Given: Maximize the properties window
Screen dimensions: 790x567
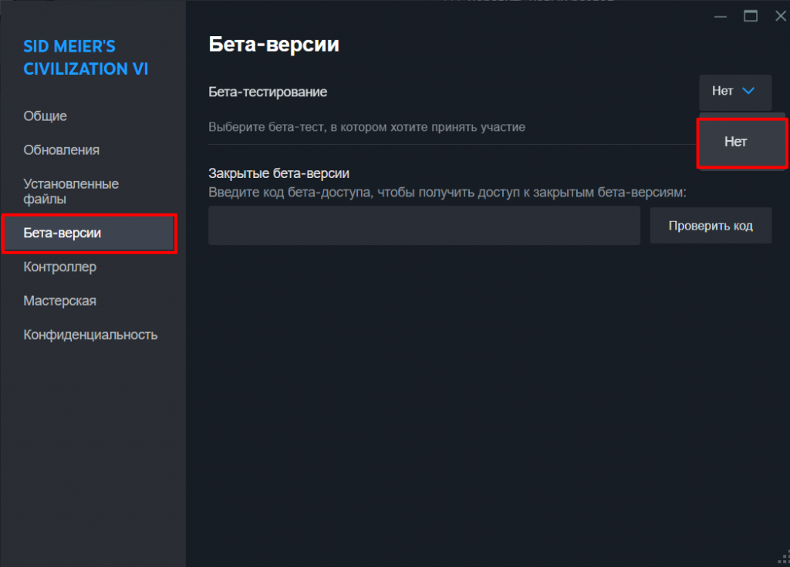Looking at the screenshot, I should (751, 17).
